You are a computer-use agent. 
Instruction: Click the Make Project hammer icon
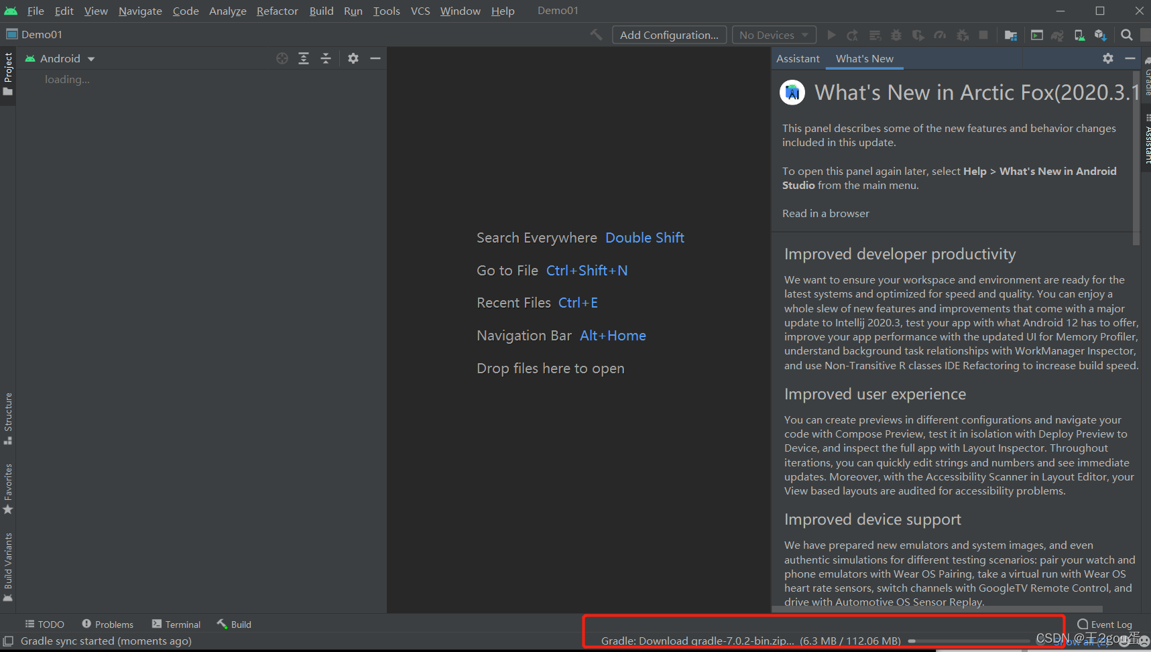tap(596, 35)
